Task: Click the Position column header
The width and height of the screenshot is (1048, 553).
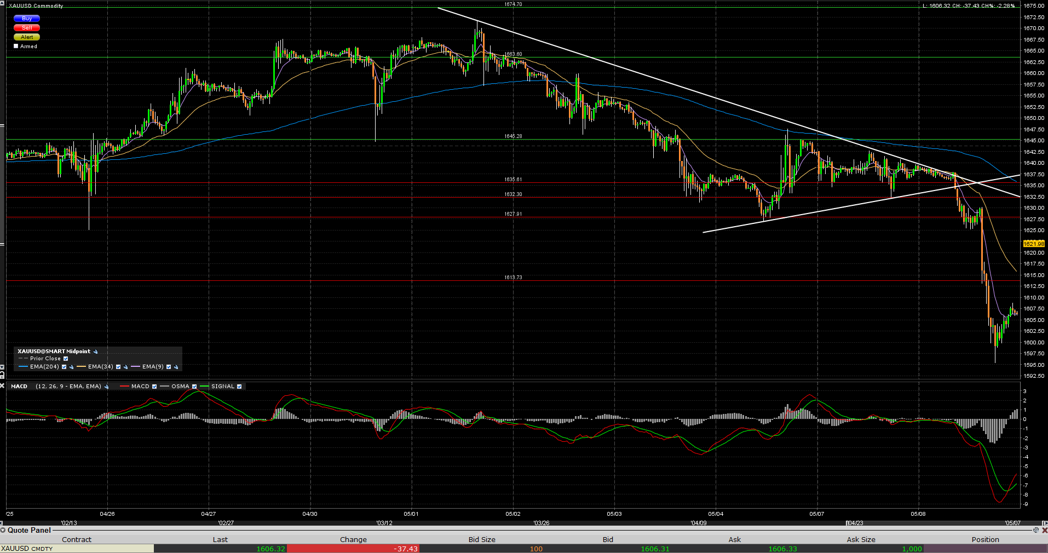Action: click(985, 539)
